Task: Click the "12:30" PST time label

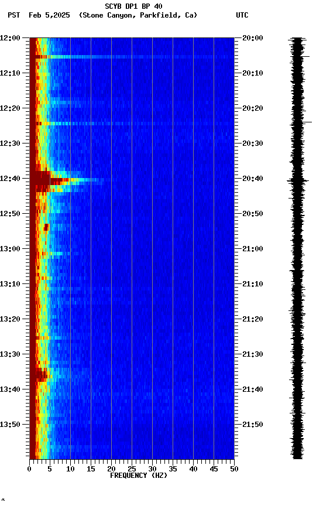Action: pos(10,143)
